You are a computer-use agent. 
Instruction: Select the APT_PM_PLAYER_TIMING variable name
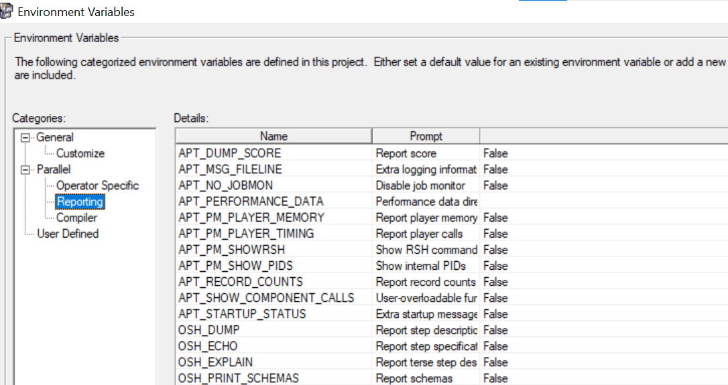click(x=246, y=234)
